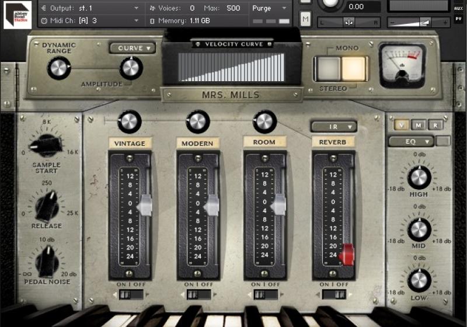Click the MIDI channel icon

pyautogui.click(x=44, y=21)
